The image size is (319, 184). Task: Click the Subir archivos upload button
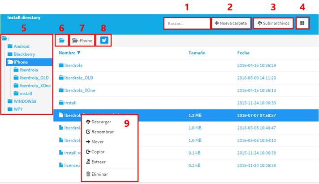pyautogui.click(x=273, y=23)
